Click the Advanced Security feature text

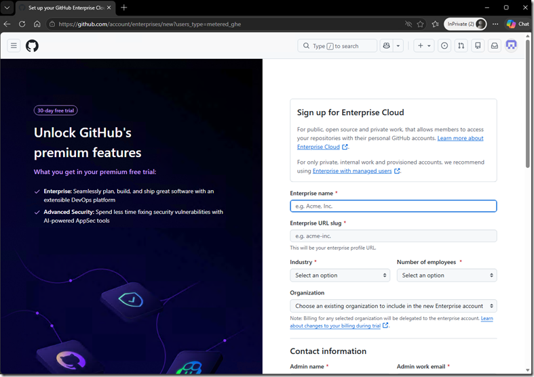pyautogui.click(x=133, y=216)
